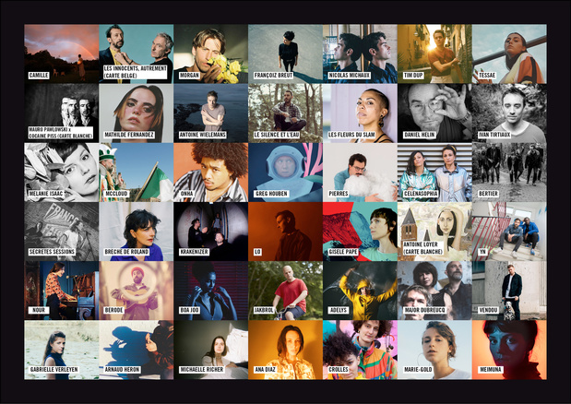Click the MEIMUNA artist photo
Screen dimensions: 571x404
[x=509, y=350]
